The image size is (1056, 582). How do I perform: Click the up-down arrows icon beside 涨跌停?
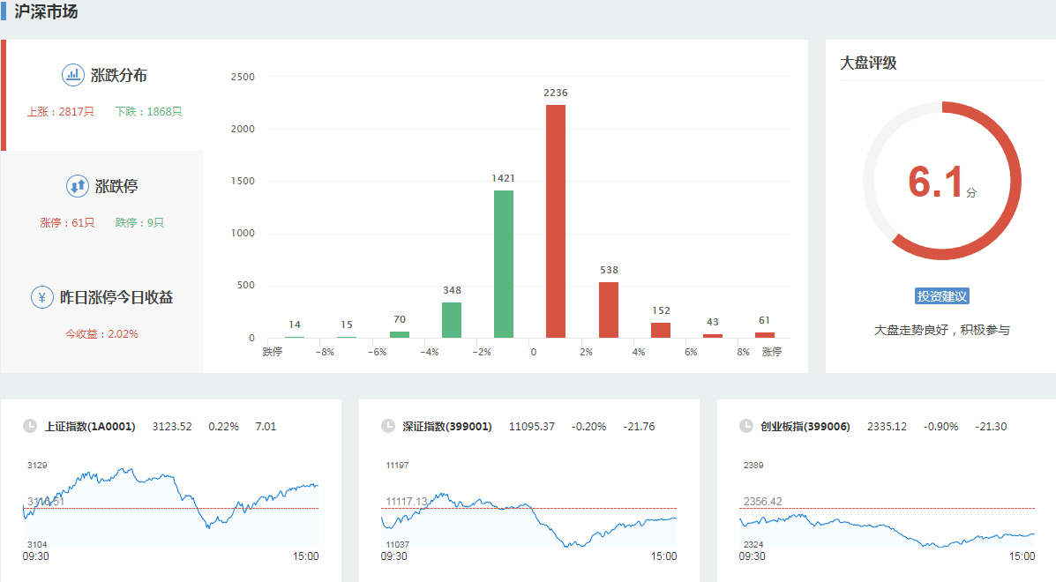77,186
